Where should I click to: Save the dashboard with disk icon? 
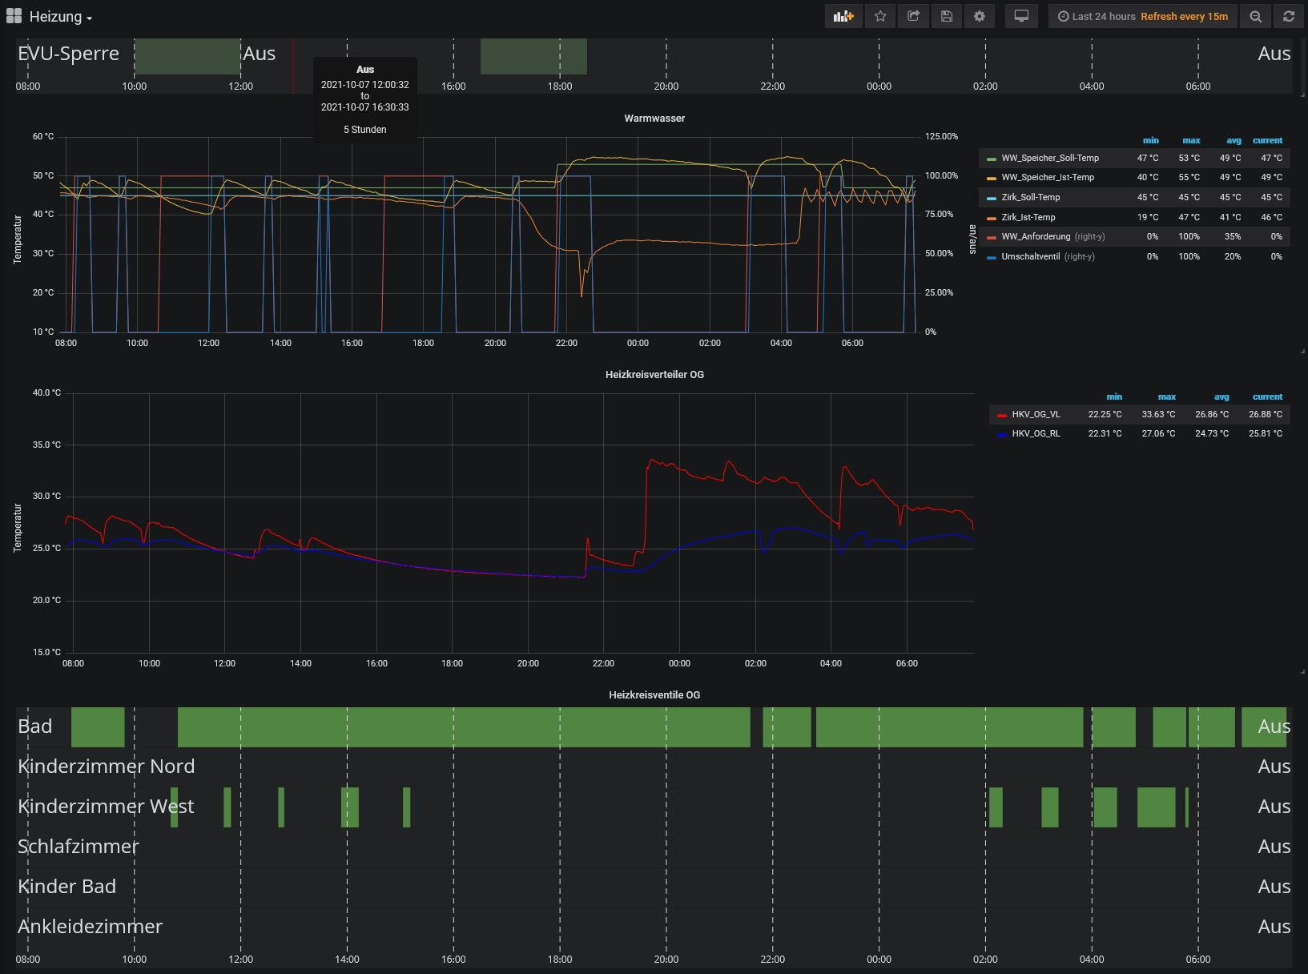coord(946,16)
